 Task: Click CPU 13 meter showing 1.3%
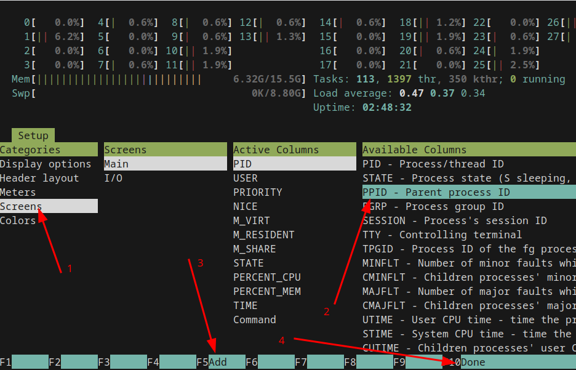[273, 37]
